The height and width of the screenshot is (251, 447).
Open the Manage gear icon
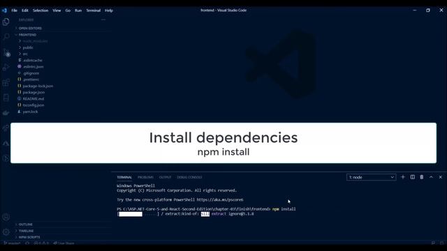tap(6, 232)
